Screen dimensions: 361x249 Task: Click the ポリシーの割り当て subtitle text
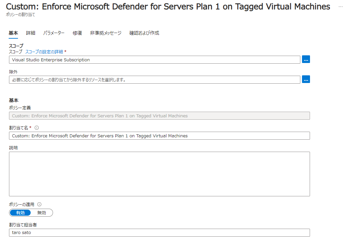20,14
